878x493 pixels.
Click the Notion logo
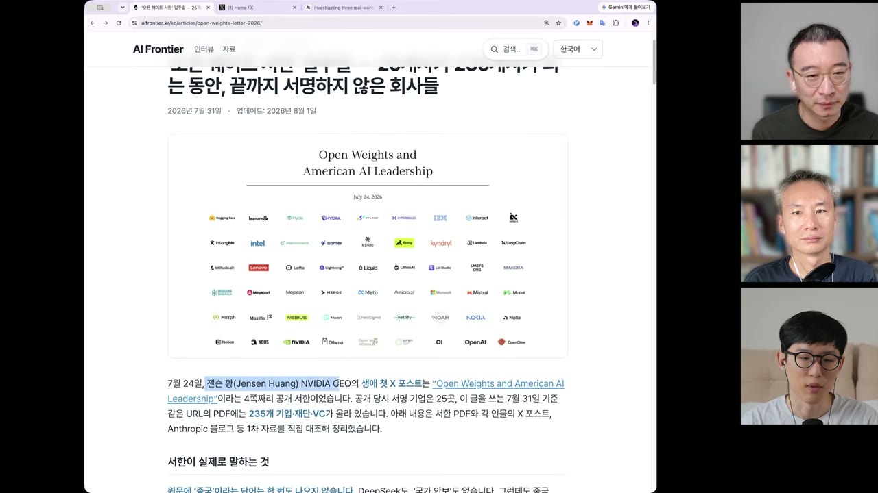point(224,342)
